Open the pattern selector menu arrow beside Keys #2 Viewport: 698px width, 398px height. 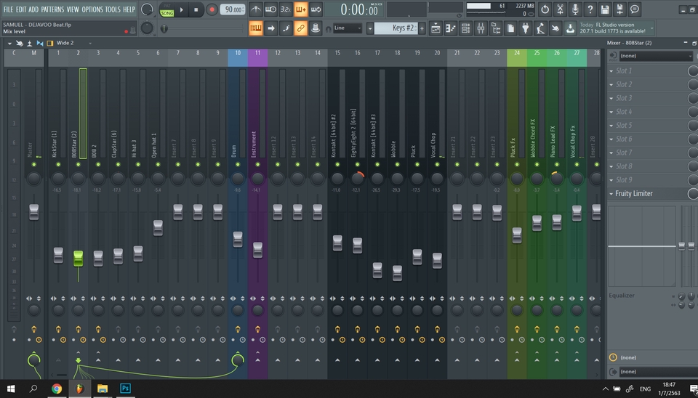[x=370, y=28]
